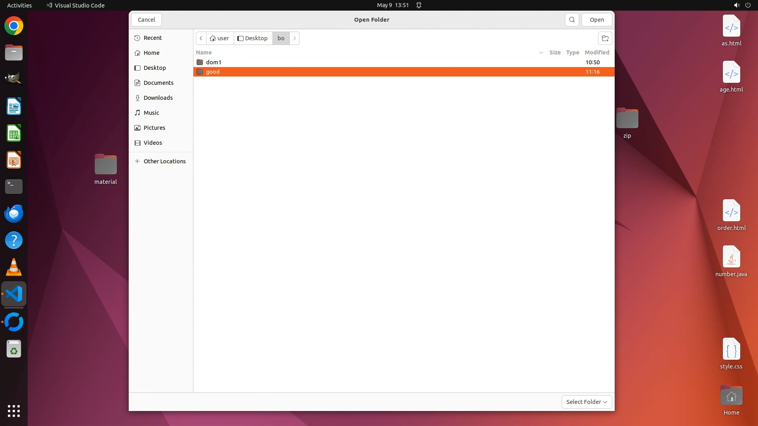This screenshot has width=758, height=426.
Task: Toggle sort order arrow on Name column
Action: coord(541,52)
